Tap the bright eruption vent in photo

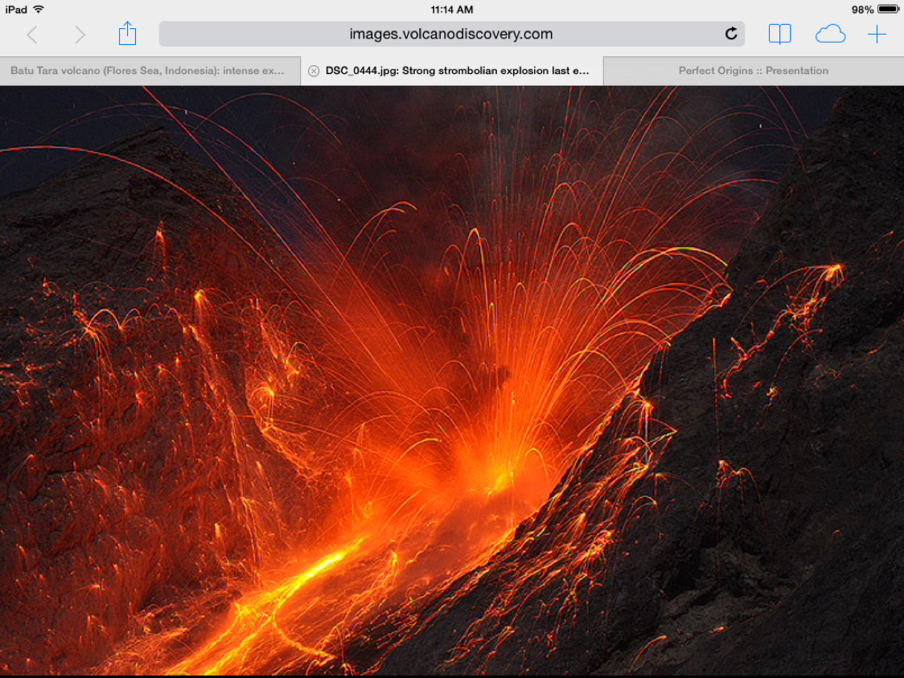(x=491, y=466)
